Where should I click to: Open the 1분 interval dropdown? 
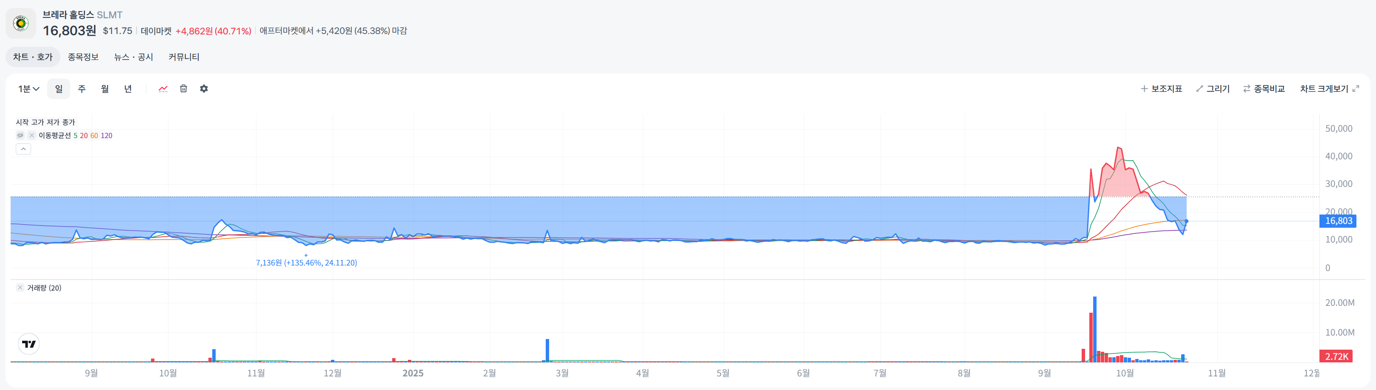pyautogui.click(x=28, y=88)
